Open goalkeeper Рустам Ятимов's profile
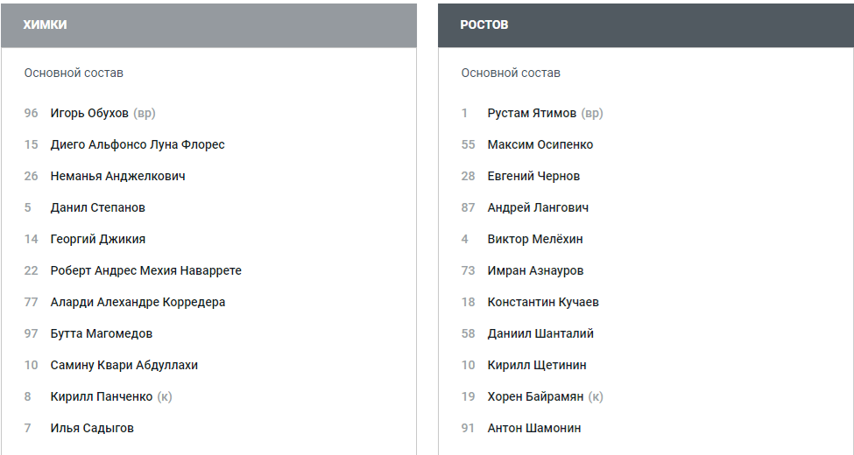Image resolution: width=854 pixels, height=455 pixels. pyautogui.click(x=532, y=113)
